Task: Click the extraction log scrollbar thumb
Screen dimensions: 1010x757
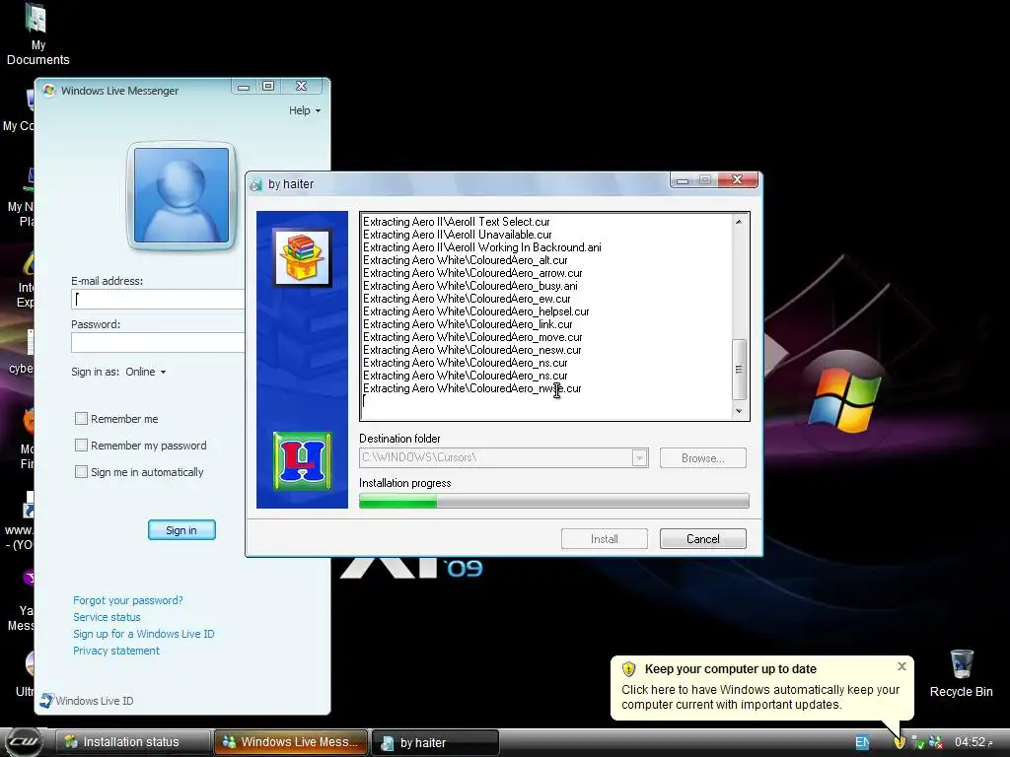Action: pos(739,370)
